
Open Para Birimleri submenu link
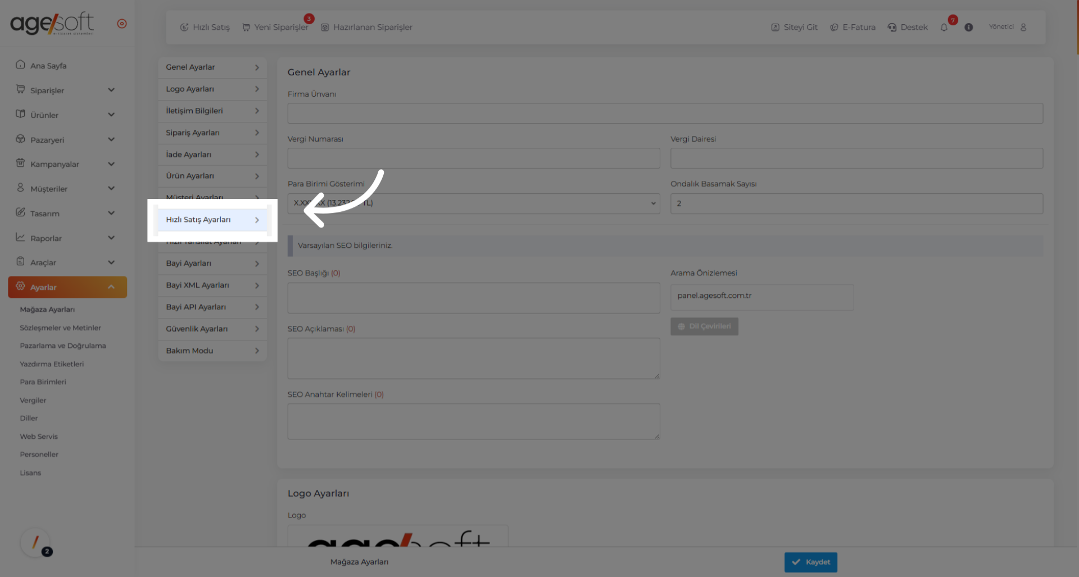click(x=43, y=382)
